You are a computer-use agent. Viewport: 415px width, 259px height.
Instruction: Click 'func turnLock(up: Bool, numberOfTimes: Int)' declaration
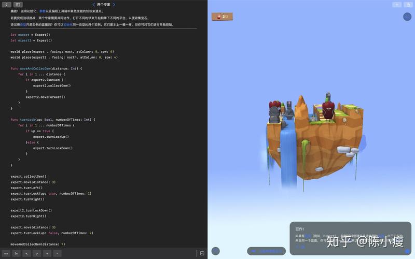click(53, 120)
